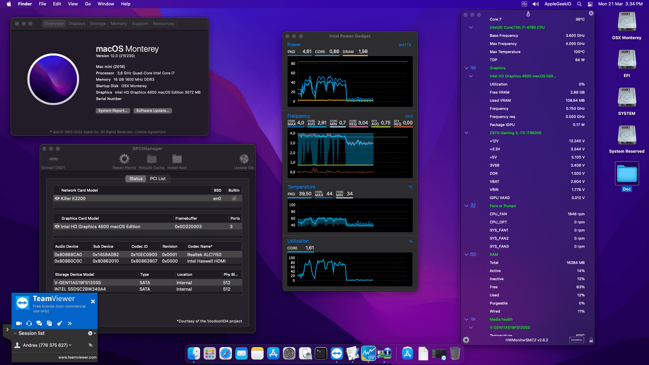Image resolution: width=649 pixels, height=365 pixels.
Task: Switch to PCI List tab in DPCIManager
Action: coord(158,178)
